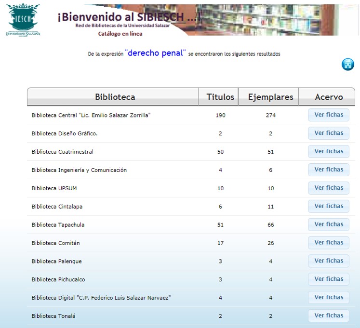Open Ver fichas for Biblioteca Digital
Viewport: 360px width, 328px height.
(328, 298)
